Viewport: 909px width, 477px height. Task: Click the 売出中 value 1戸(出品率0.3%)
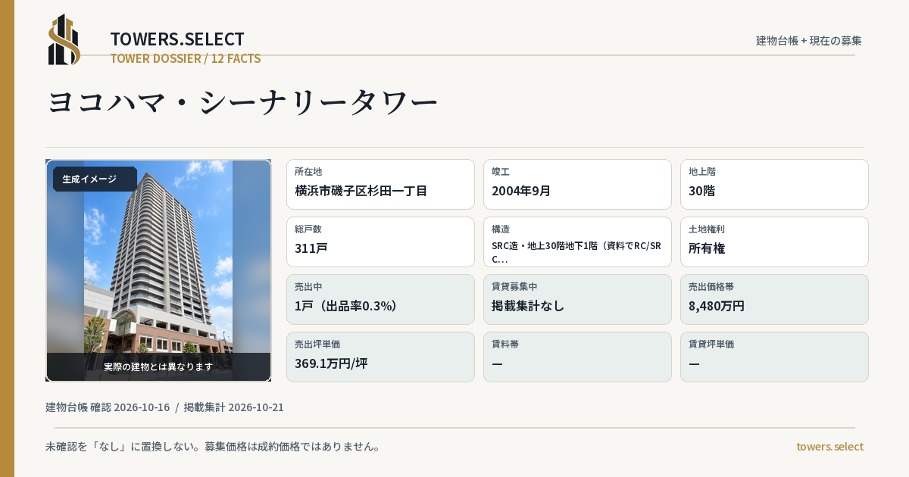(x=346, y=306)
